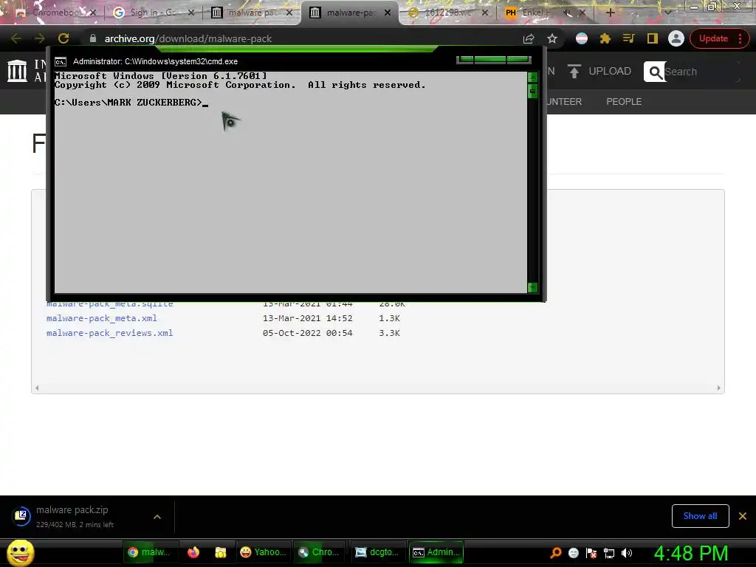This screenshot has height=567, width=756.
Task: Open a new browser tab
Action: [610, 13]
